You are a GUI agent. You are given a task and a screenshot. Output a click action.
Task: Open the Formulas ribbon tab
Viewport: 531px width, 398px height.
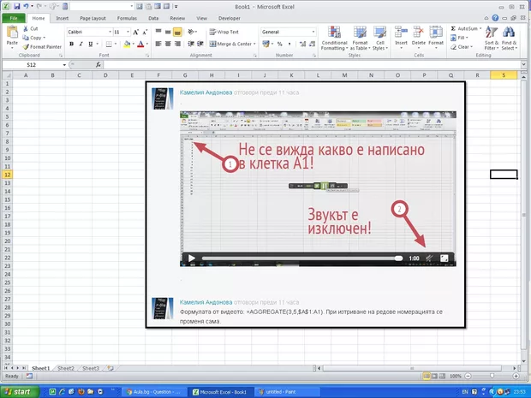[x=127, y=17]
